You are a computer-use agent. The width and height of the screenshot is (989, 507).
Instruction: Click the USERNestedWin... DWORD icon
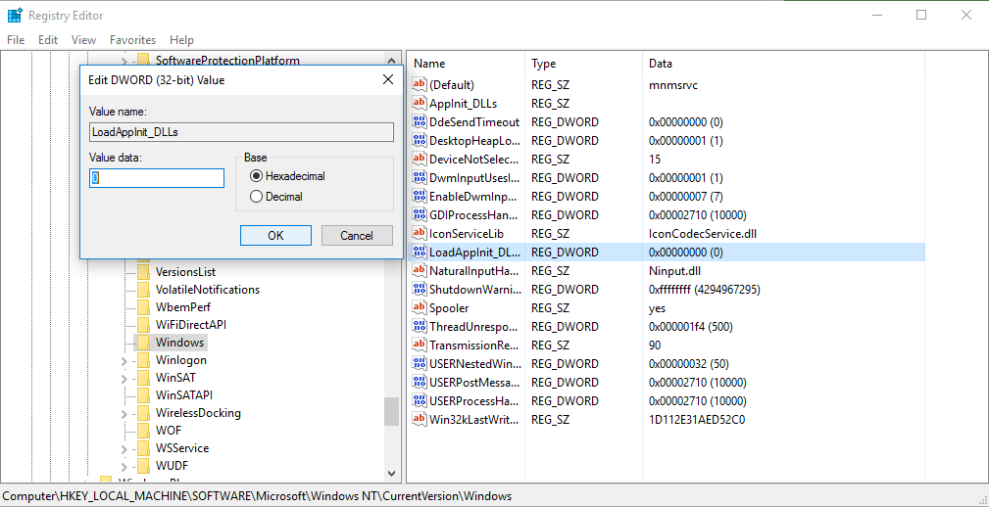(x=420, y=364)
